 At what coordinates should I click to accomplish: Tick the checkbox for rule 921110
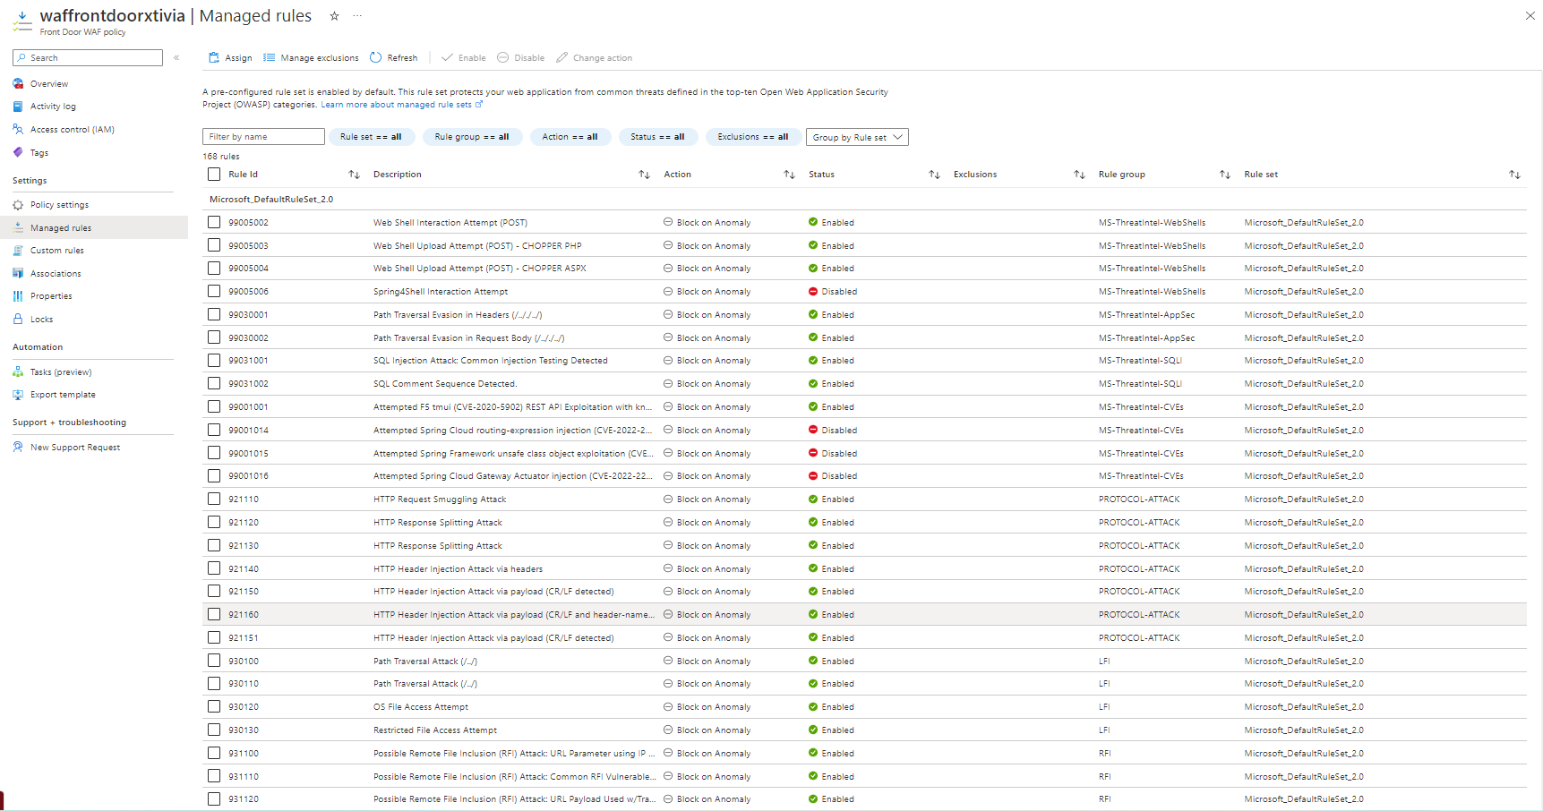point(214,499)
